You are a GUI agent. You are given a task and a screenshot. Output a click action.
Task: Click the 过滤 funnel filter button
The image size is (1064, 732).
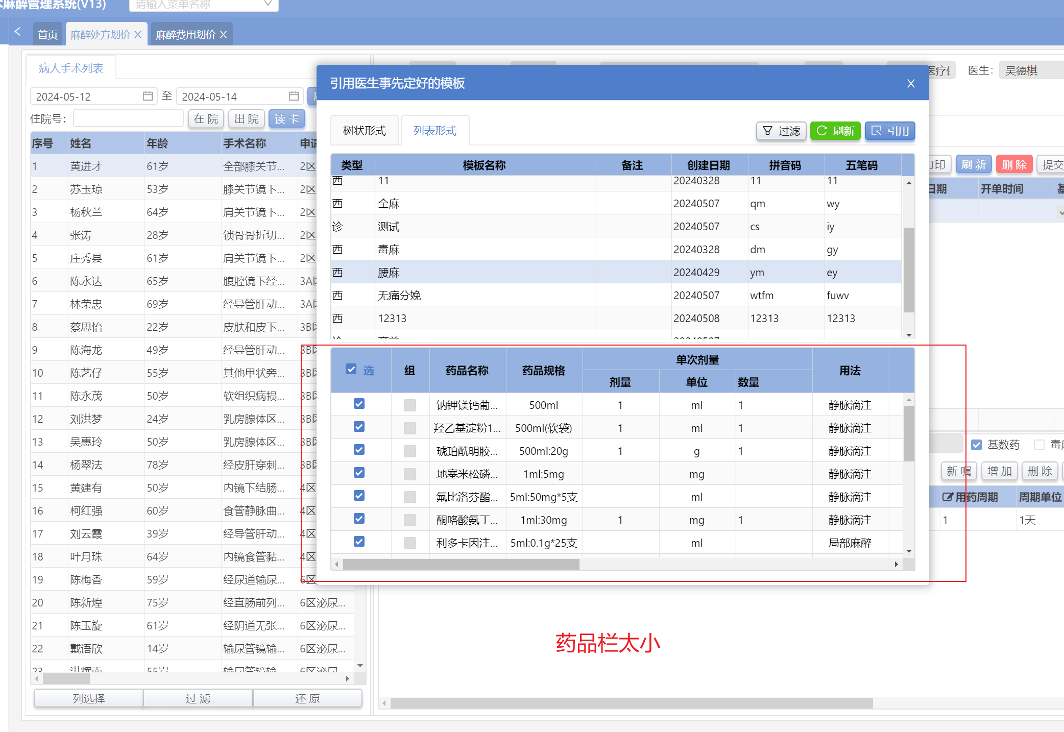(781, 131)
